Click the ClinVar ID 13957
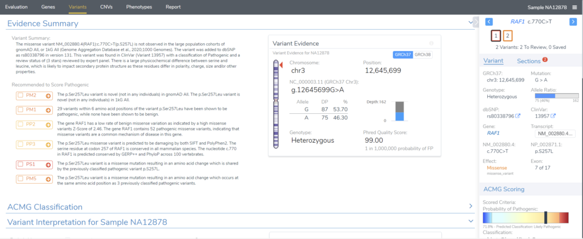 point(542,116)
